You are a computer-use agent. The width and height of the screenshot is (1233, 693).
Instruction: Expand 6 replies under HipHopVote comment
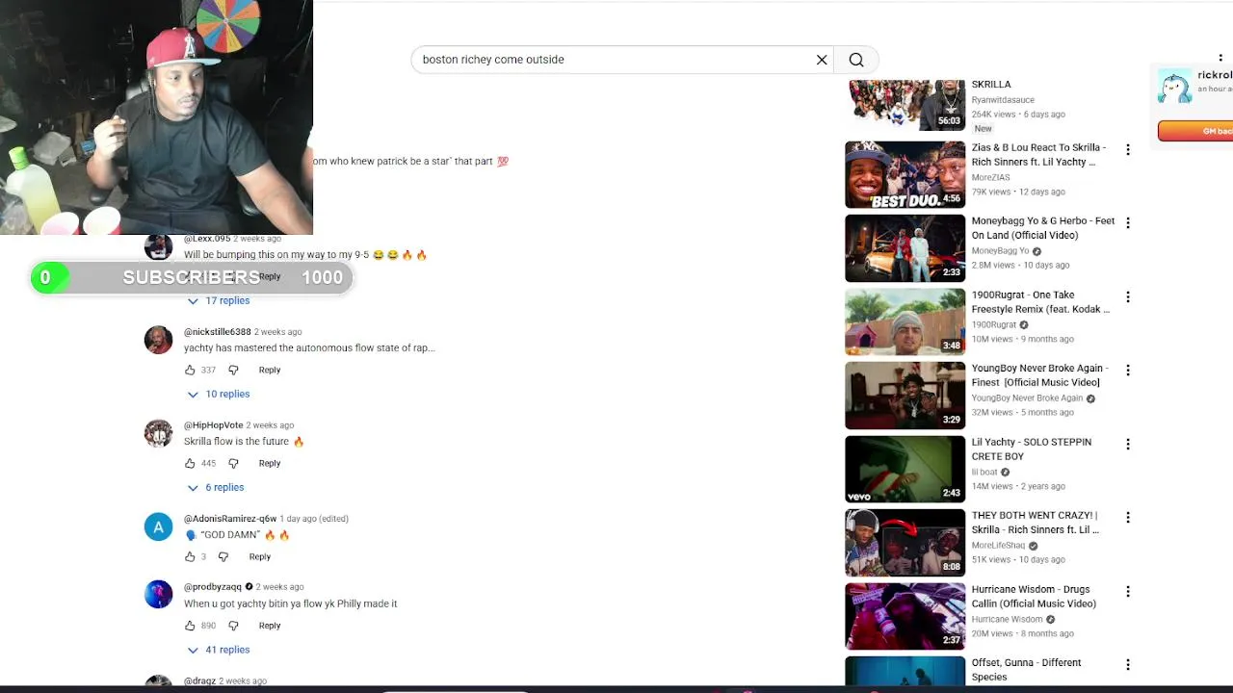pos(216,487)
